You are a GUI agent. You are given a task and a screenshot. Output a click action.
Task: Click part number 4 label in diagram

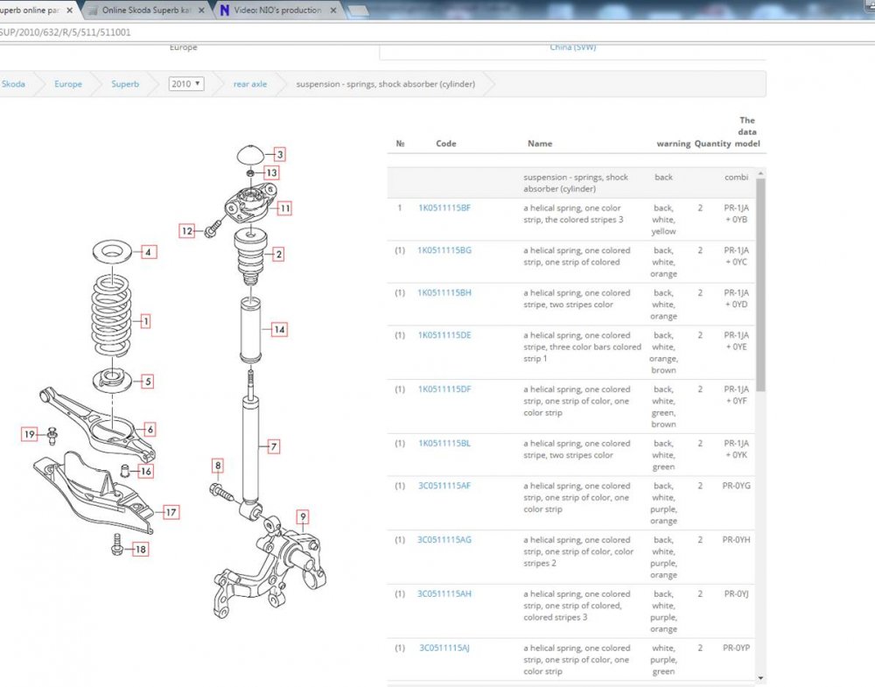point(148,252)
